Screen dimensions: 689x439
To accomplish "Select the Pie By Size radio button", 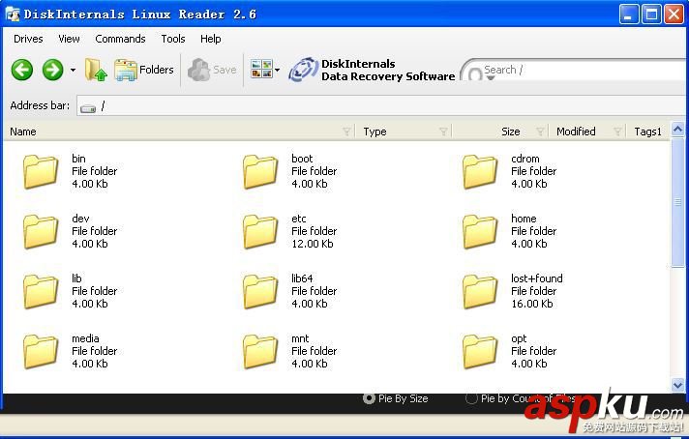I will pyautogui.click(x=369, y=398).
